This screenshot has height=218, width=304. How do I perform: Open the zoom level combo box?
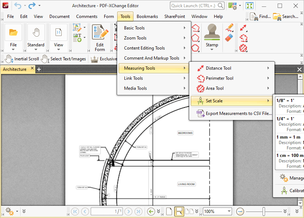(x=217, y=211)
